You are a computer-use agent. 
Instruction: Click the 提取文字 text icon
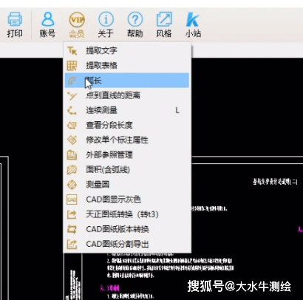pos(72,51)
